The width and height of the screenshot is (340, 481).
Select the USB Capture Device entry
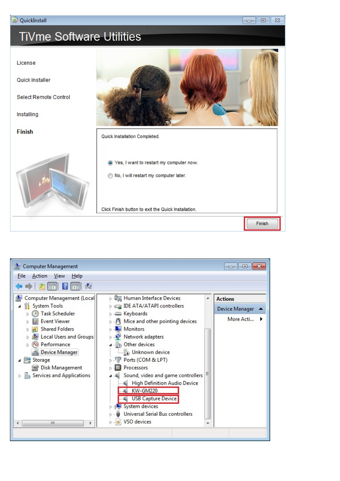(154, 399)
